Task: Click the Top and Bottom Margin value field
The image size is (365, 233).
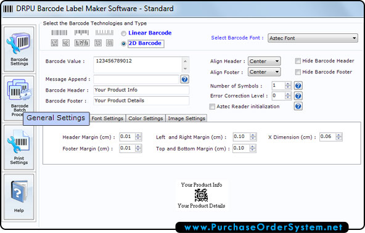Action: point(241,148)
